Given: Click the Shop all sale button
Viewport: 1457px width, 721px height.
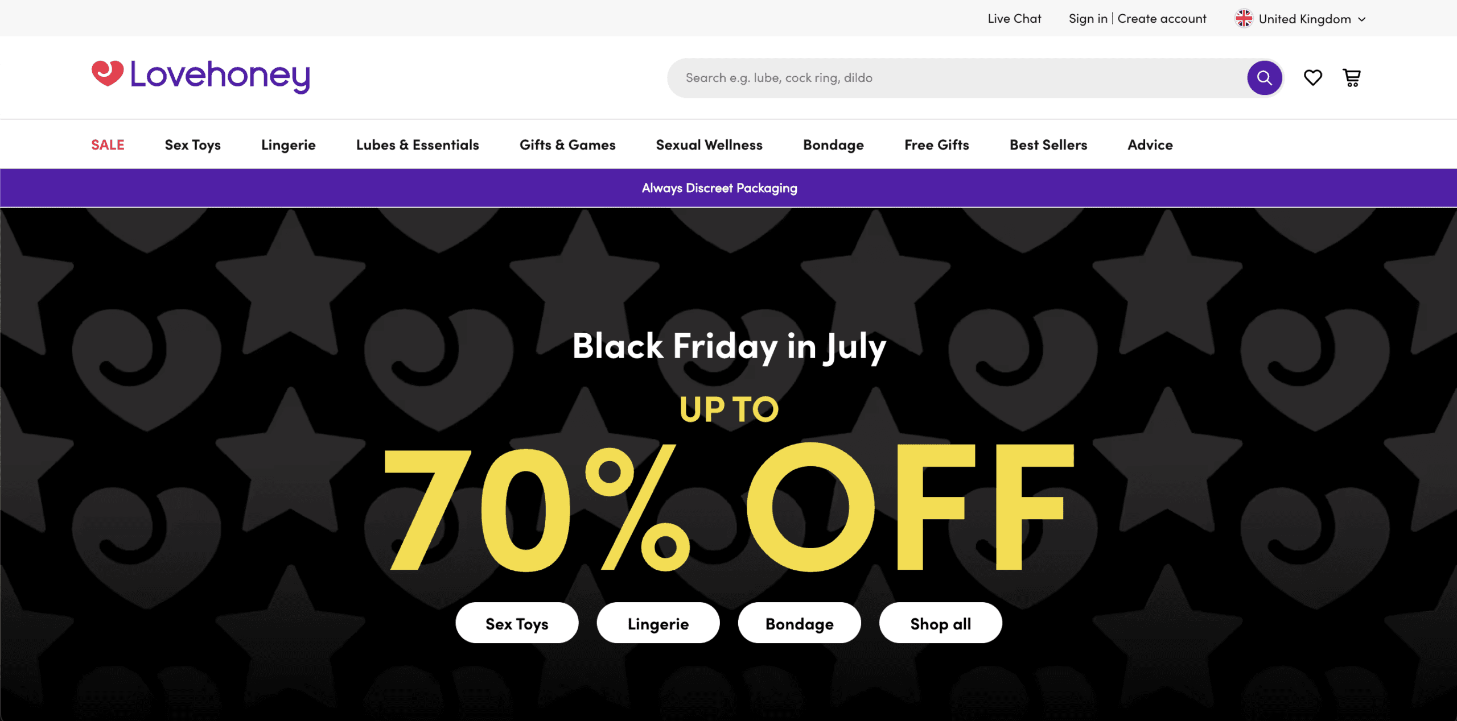Looking at the screenshot, I should pos(940,623).
